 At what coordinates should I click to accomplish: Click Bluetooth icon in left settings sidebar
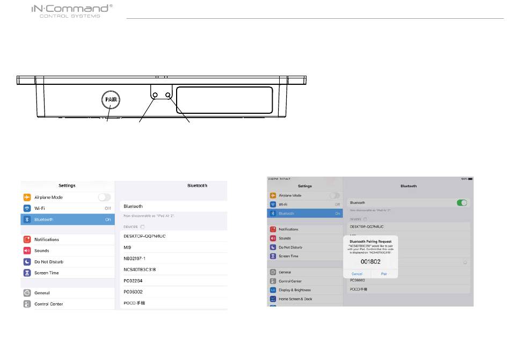coord(27,220)
